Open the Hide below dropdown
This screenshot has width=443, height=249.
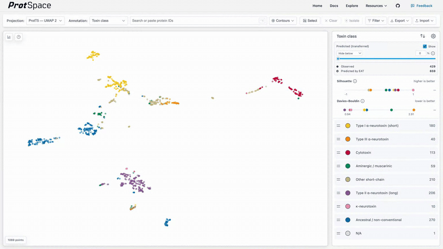[349, 54]
